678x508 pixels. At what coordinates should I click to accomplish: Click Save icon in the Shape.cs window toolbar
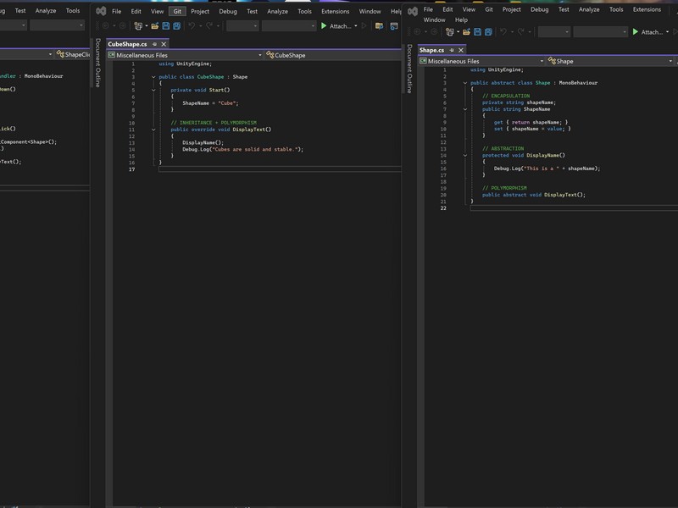pyautogui.click(x=477, y=32)
